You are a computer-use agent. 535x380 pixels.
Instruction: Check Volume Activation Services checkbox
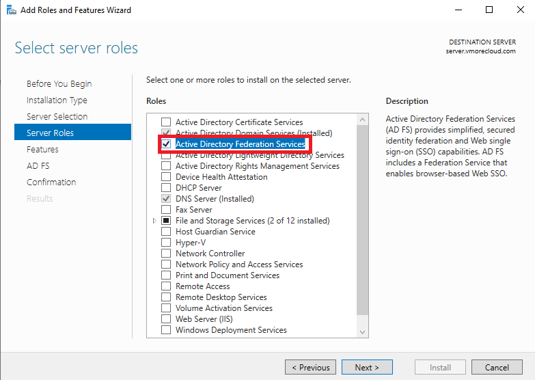(166, 308)
